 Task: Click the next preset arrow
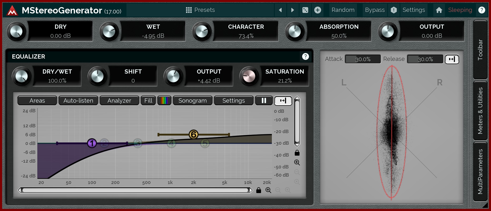tap(292, 10)
